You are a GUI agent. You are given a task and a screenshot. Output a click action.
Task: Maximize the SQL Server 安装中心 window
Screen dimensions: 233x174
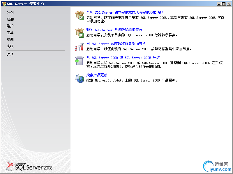click(x=223, y=4)
